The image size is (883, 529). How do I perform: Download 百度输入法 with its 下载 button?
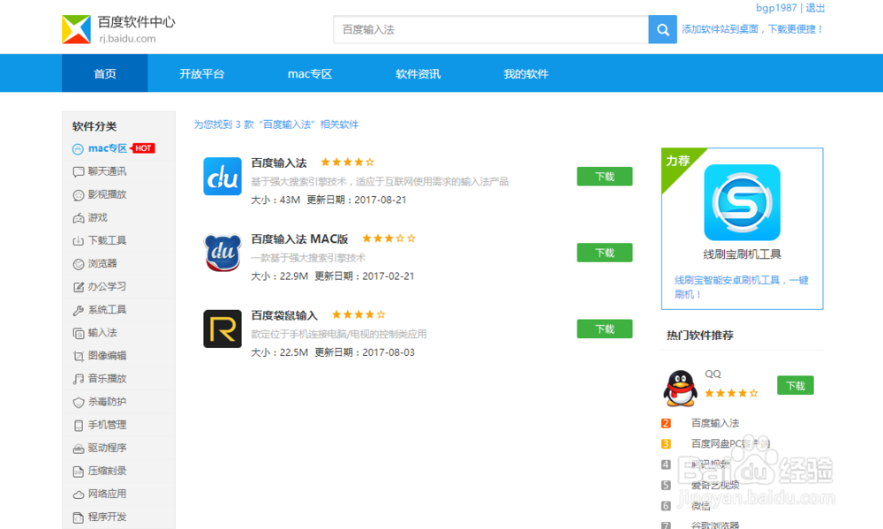click(x=604, y=176)
